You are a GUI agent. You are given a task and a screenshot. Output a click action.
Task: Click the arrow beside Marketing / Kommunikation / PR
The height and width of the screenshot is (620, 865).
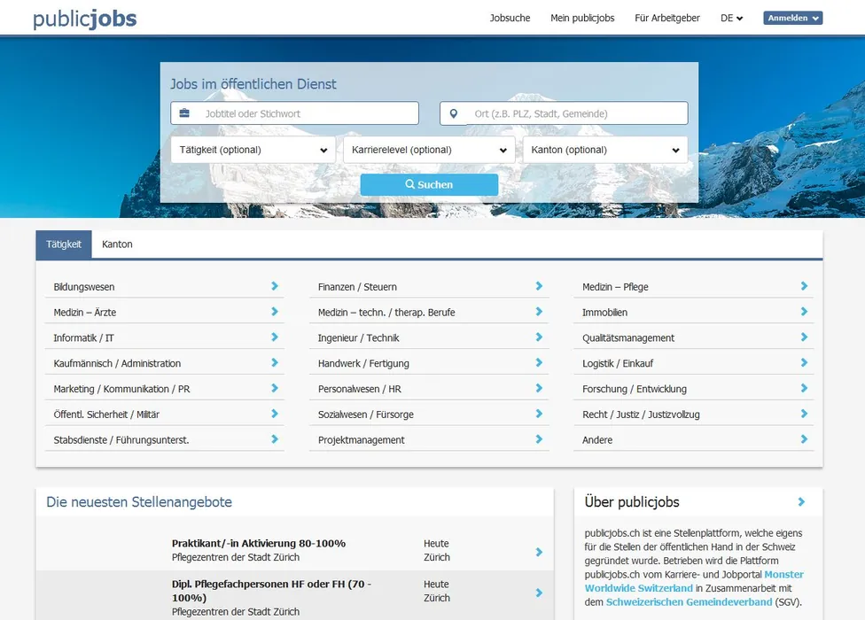pyautogui.click(x=275, y=388)
